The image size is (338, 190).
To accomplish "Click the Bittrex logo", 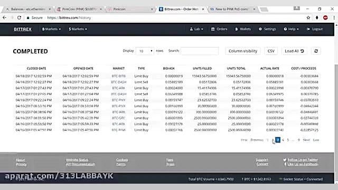I will (x=23, y=29).
